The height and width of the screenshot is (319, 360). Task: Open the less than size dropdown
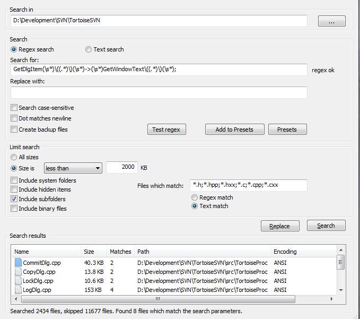pos(73,168)
